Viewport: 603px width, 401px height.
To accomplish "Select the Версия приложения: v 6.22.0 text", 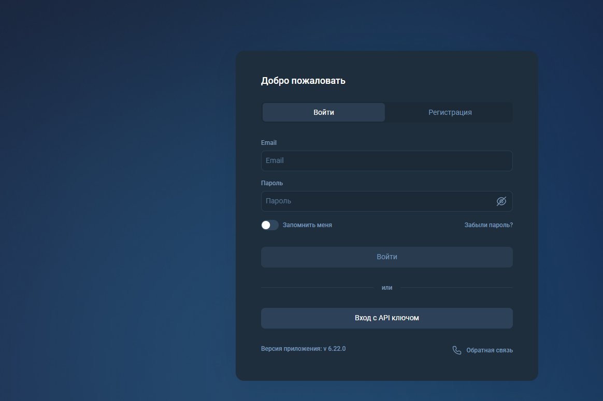I will click(x=303, y=349).
